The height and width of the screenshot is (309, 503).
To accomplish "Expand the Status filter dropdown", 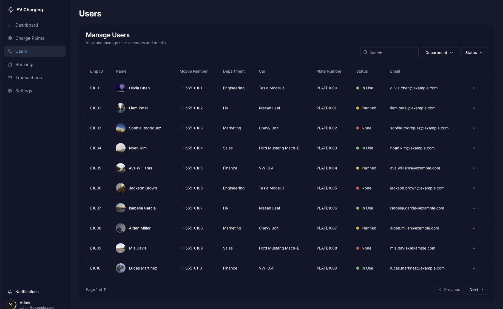I will [474, 53].
